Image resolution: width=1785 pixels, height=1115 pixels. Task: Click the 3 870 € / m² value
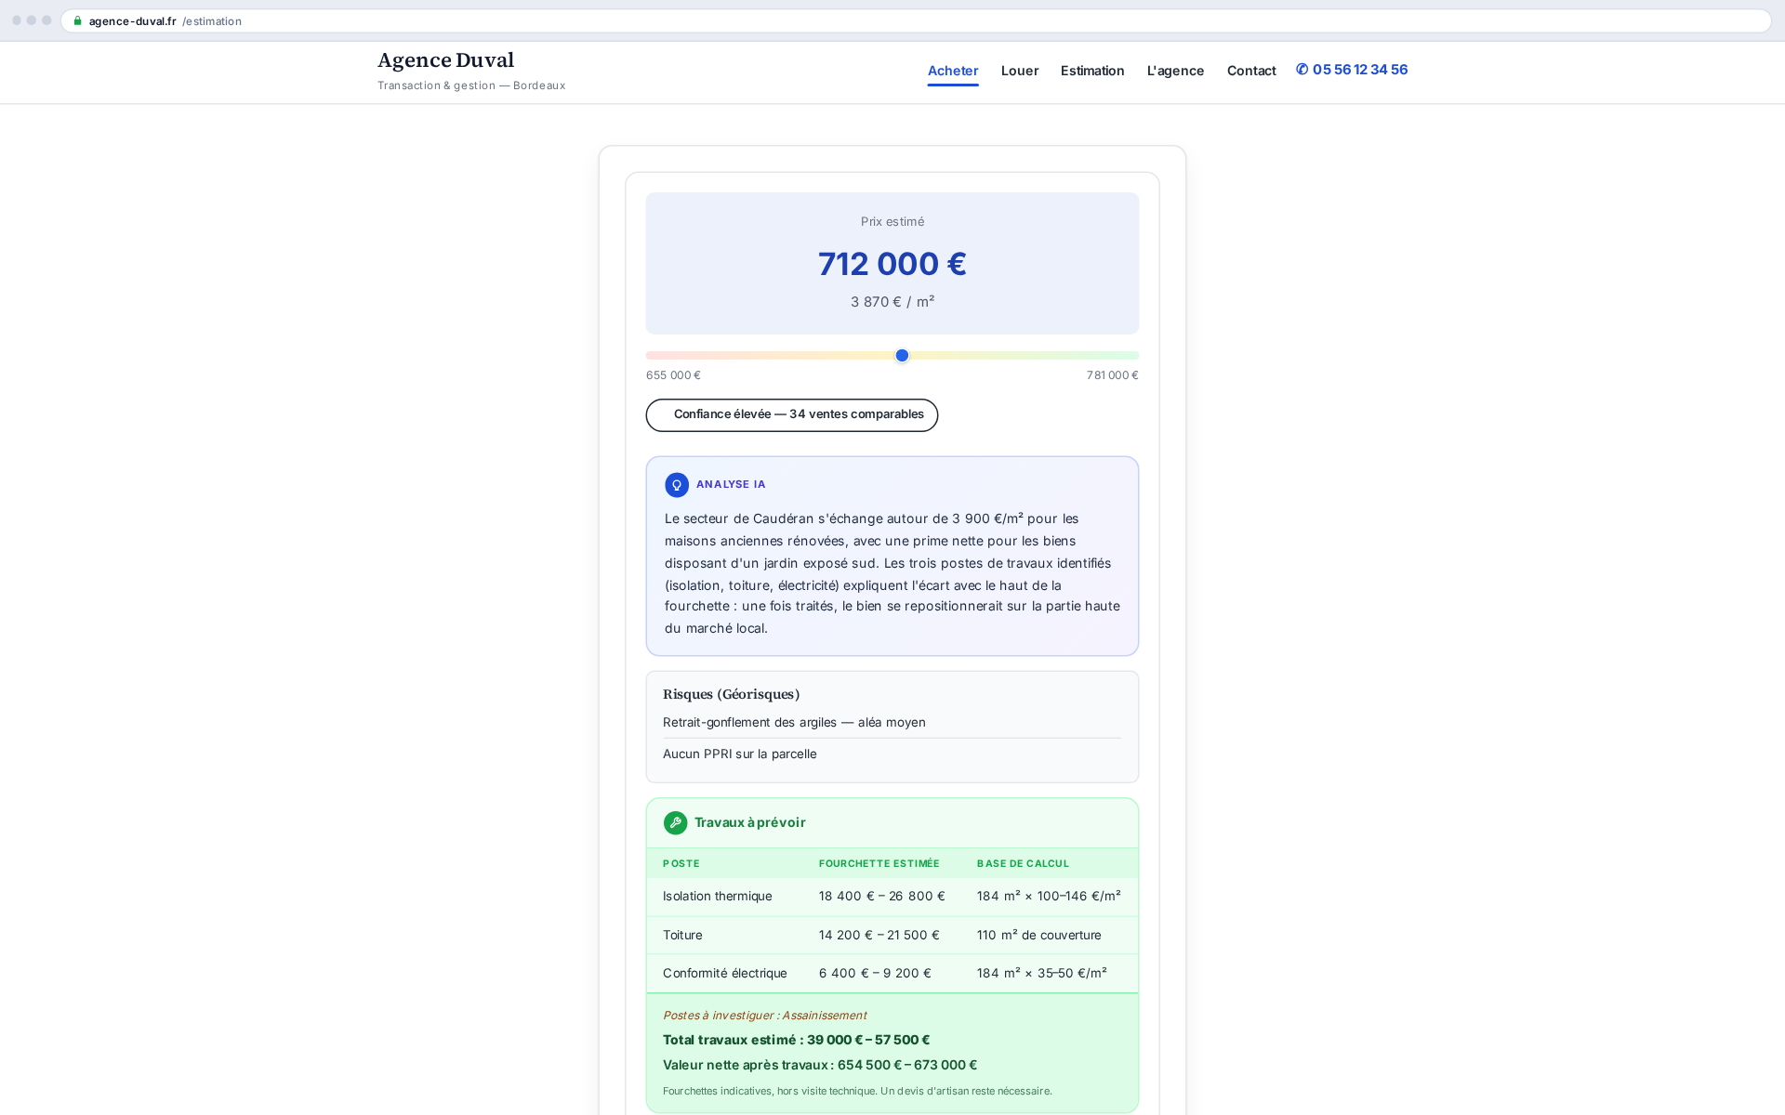tap(892, 302)
